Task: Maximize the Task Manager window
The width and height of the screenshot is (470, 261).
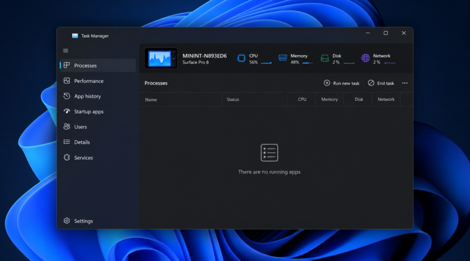Action: pyautogui.click(x=386, y=33)
